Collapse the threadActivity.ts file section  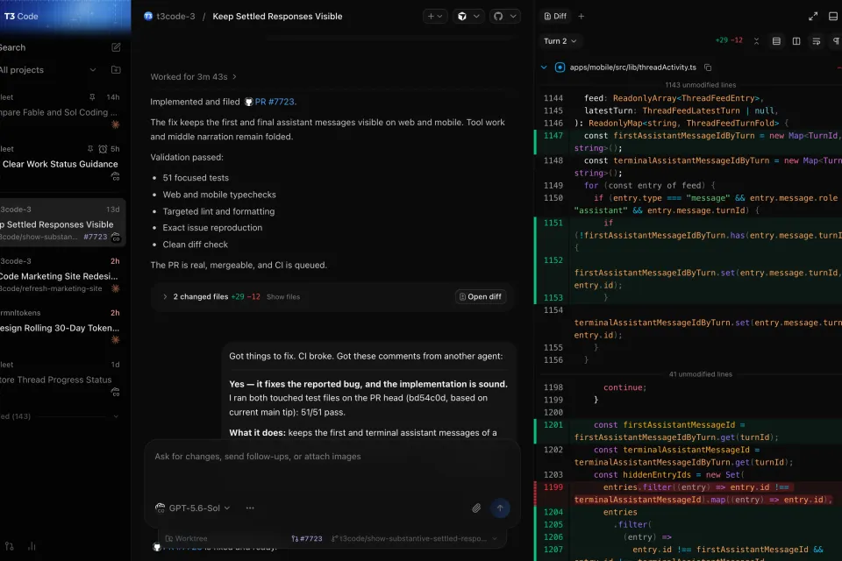click(544, 67)
